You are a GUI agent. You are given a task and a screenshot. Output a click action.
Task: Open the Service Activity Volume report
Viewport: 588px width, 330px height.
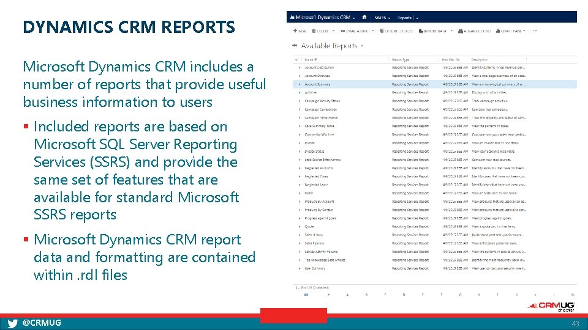(x=321, y=251)
